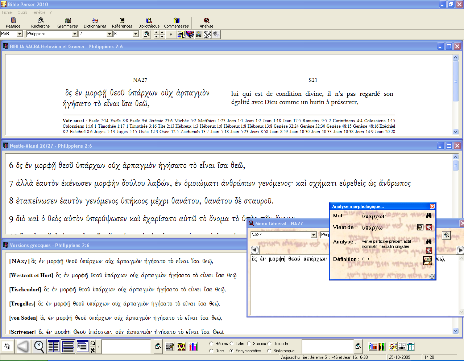Click the S21 column heading

click(x=313, y=80)
